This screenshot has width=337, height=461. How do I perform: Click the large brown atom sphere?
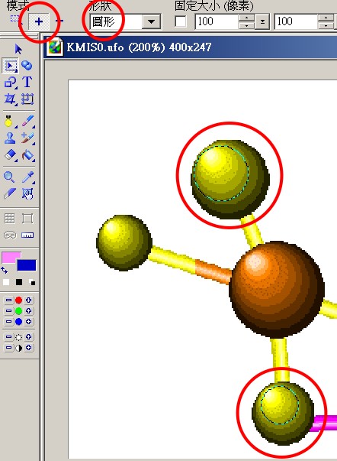277,290
